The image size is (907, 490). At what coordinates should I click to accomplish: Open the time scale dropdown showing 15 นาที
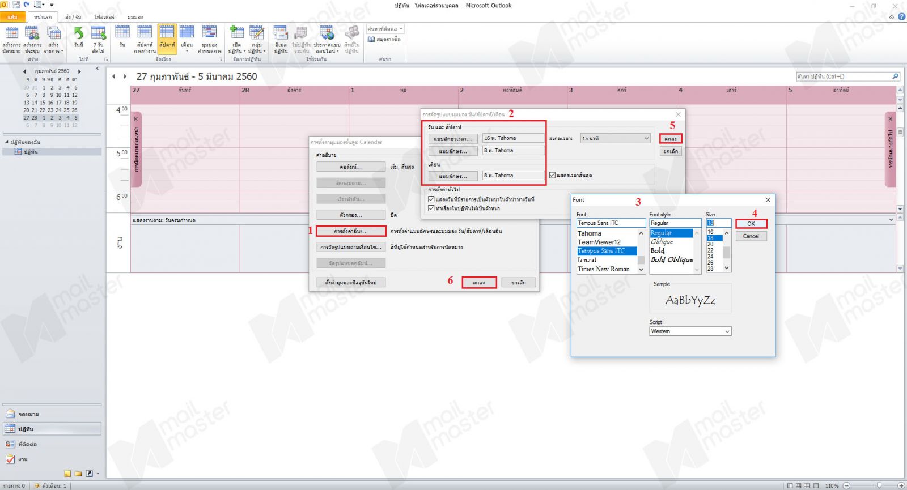(615, 138)
